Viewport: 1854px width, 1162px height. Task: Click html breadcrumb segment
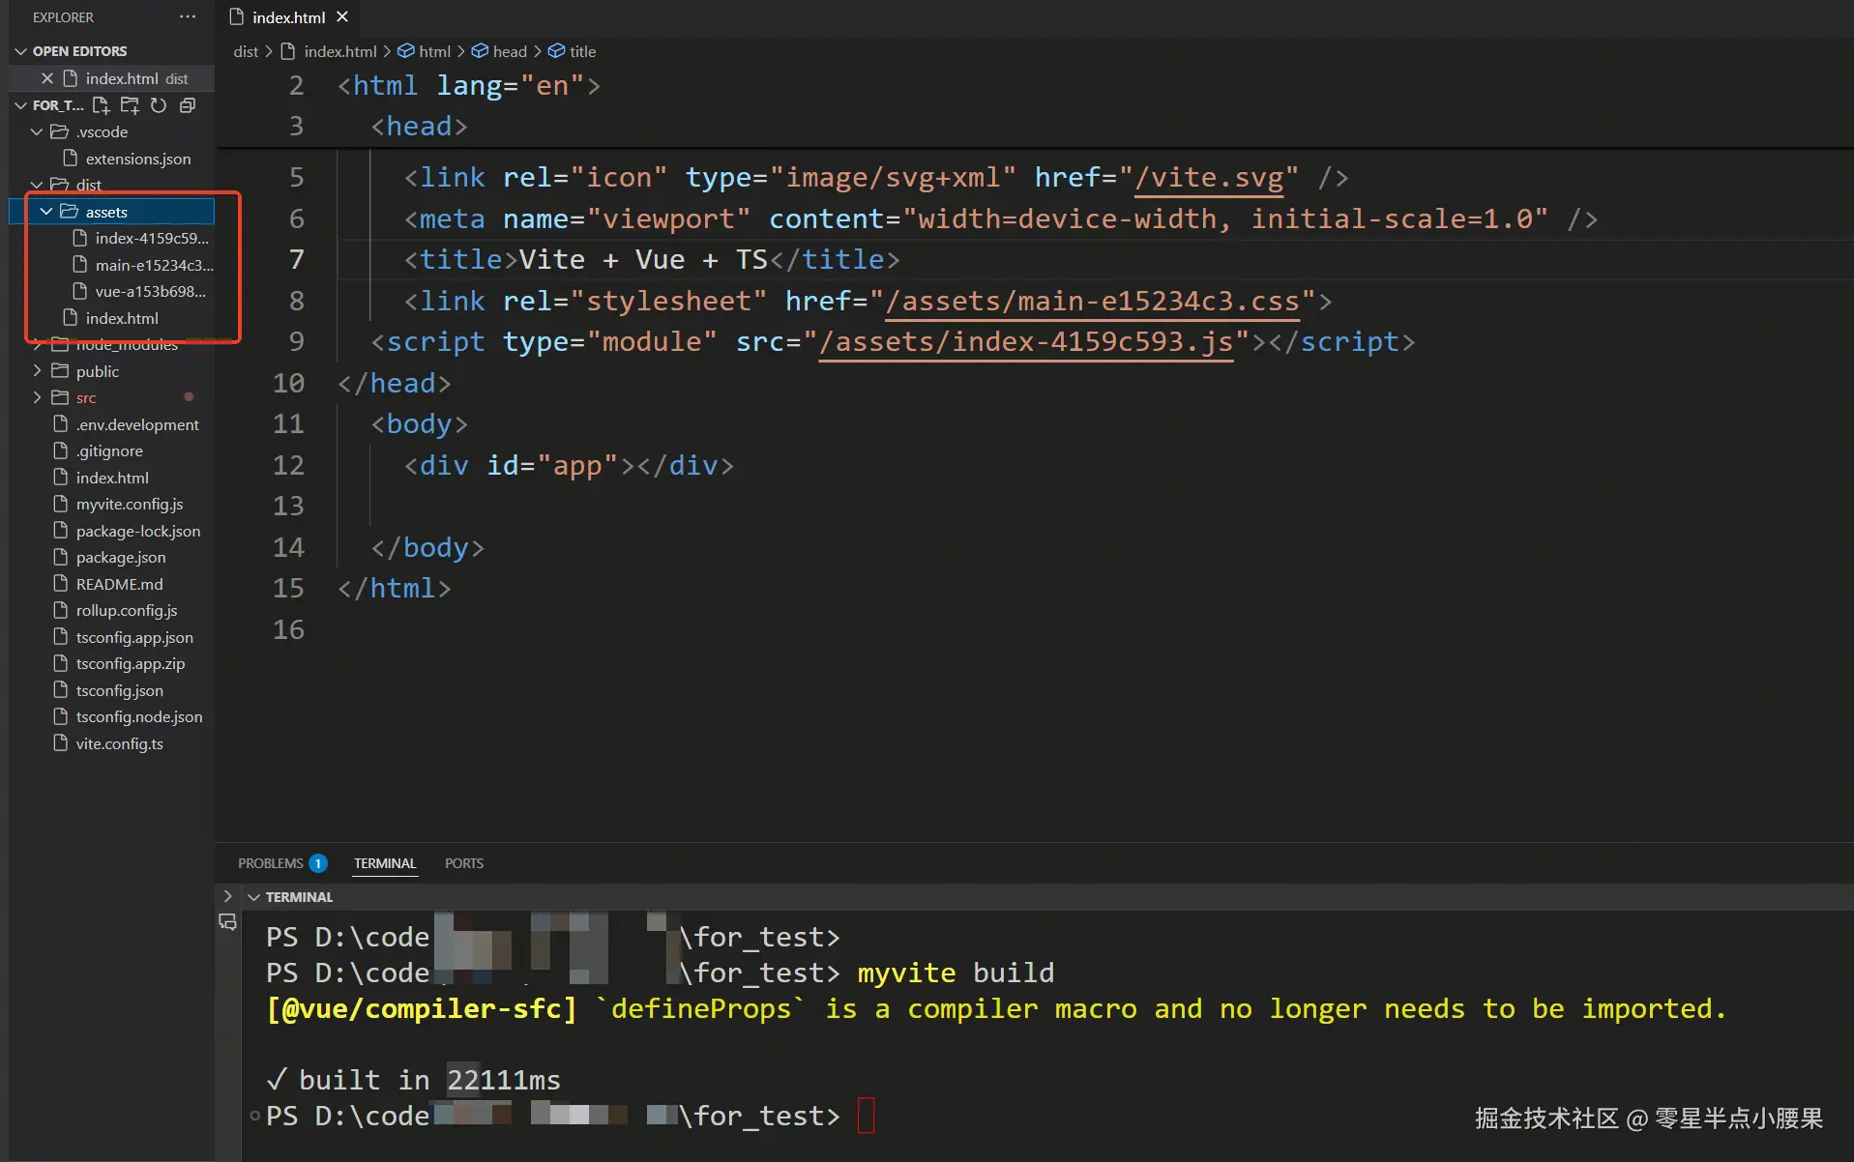(x=434, y=51)
